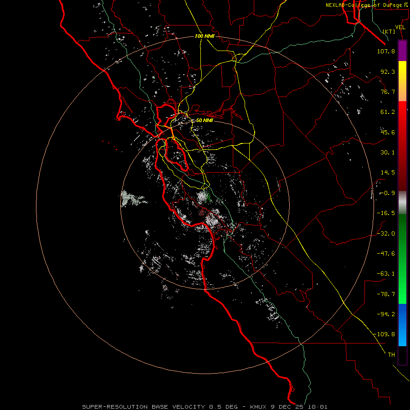Click the -16.5 velocity scale value
This screenshot has width=410, height=410.
pyautogui.click(x=386, y=213)
